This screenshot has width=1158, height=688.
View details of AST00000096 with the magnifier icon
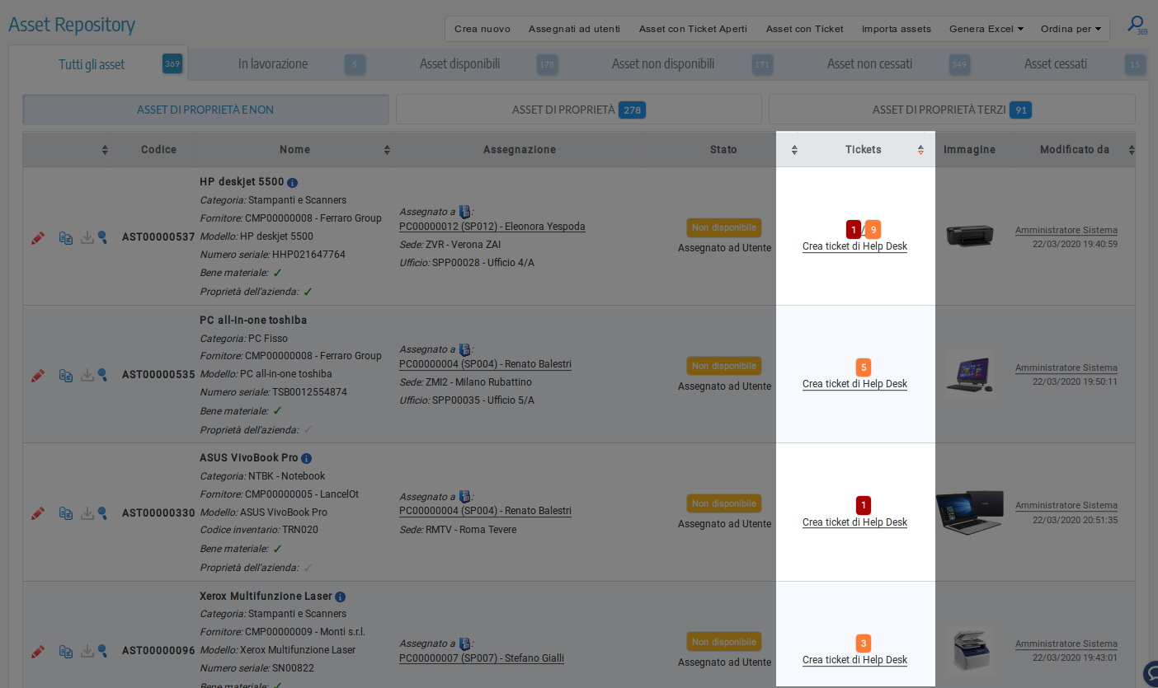pyautogui.click(x=102, y=651)
